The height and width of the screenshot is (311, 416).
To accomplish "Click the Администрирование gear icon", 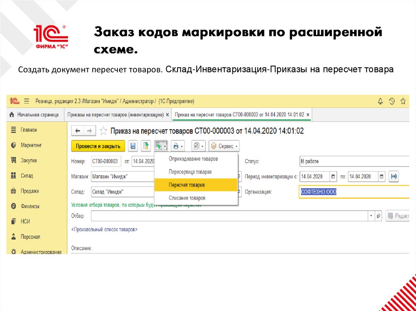I will point(13,252).
